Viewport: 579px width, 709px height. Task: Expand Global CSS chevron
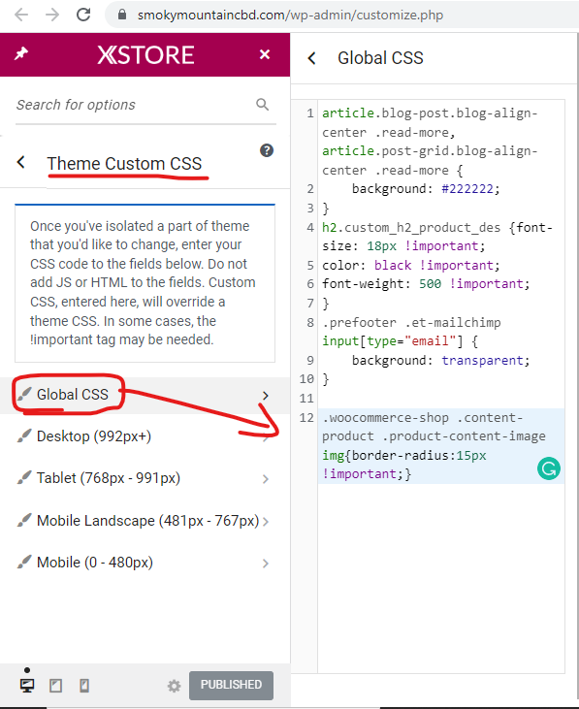pos(266,396)
